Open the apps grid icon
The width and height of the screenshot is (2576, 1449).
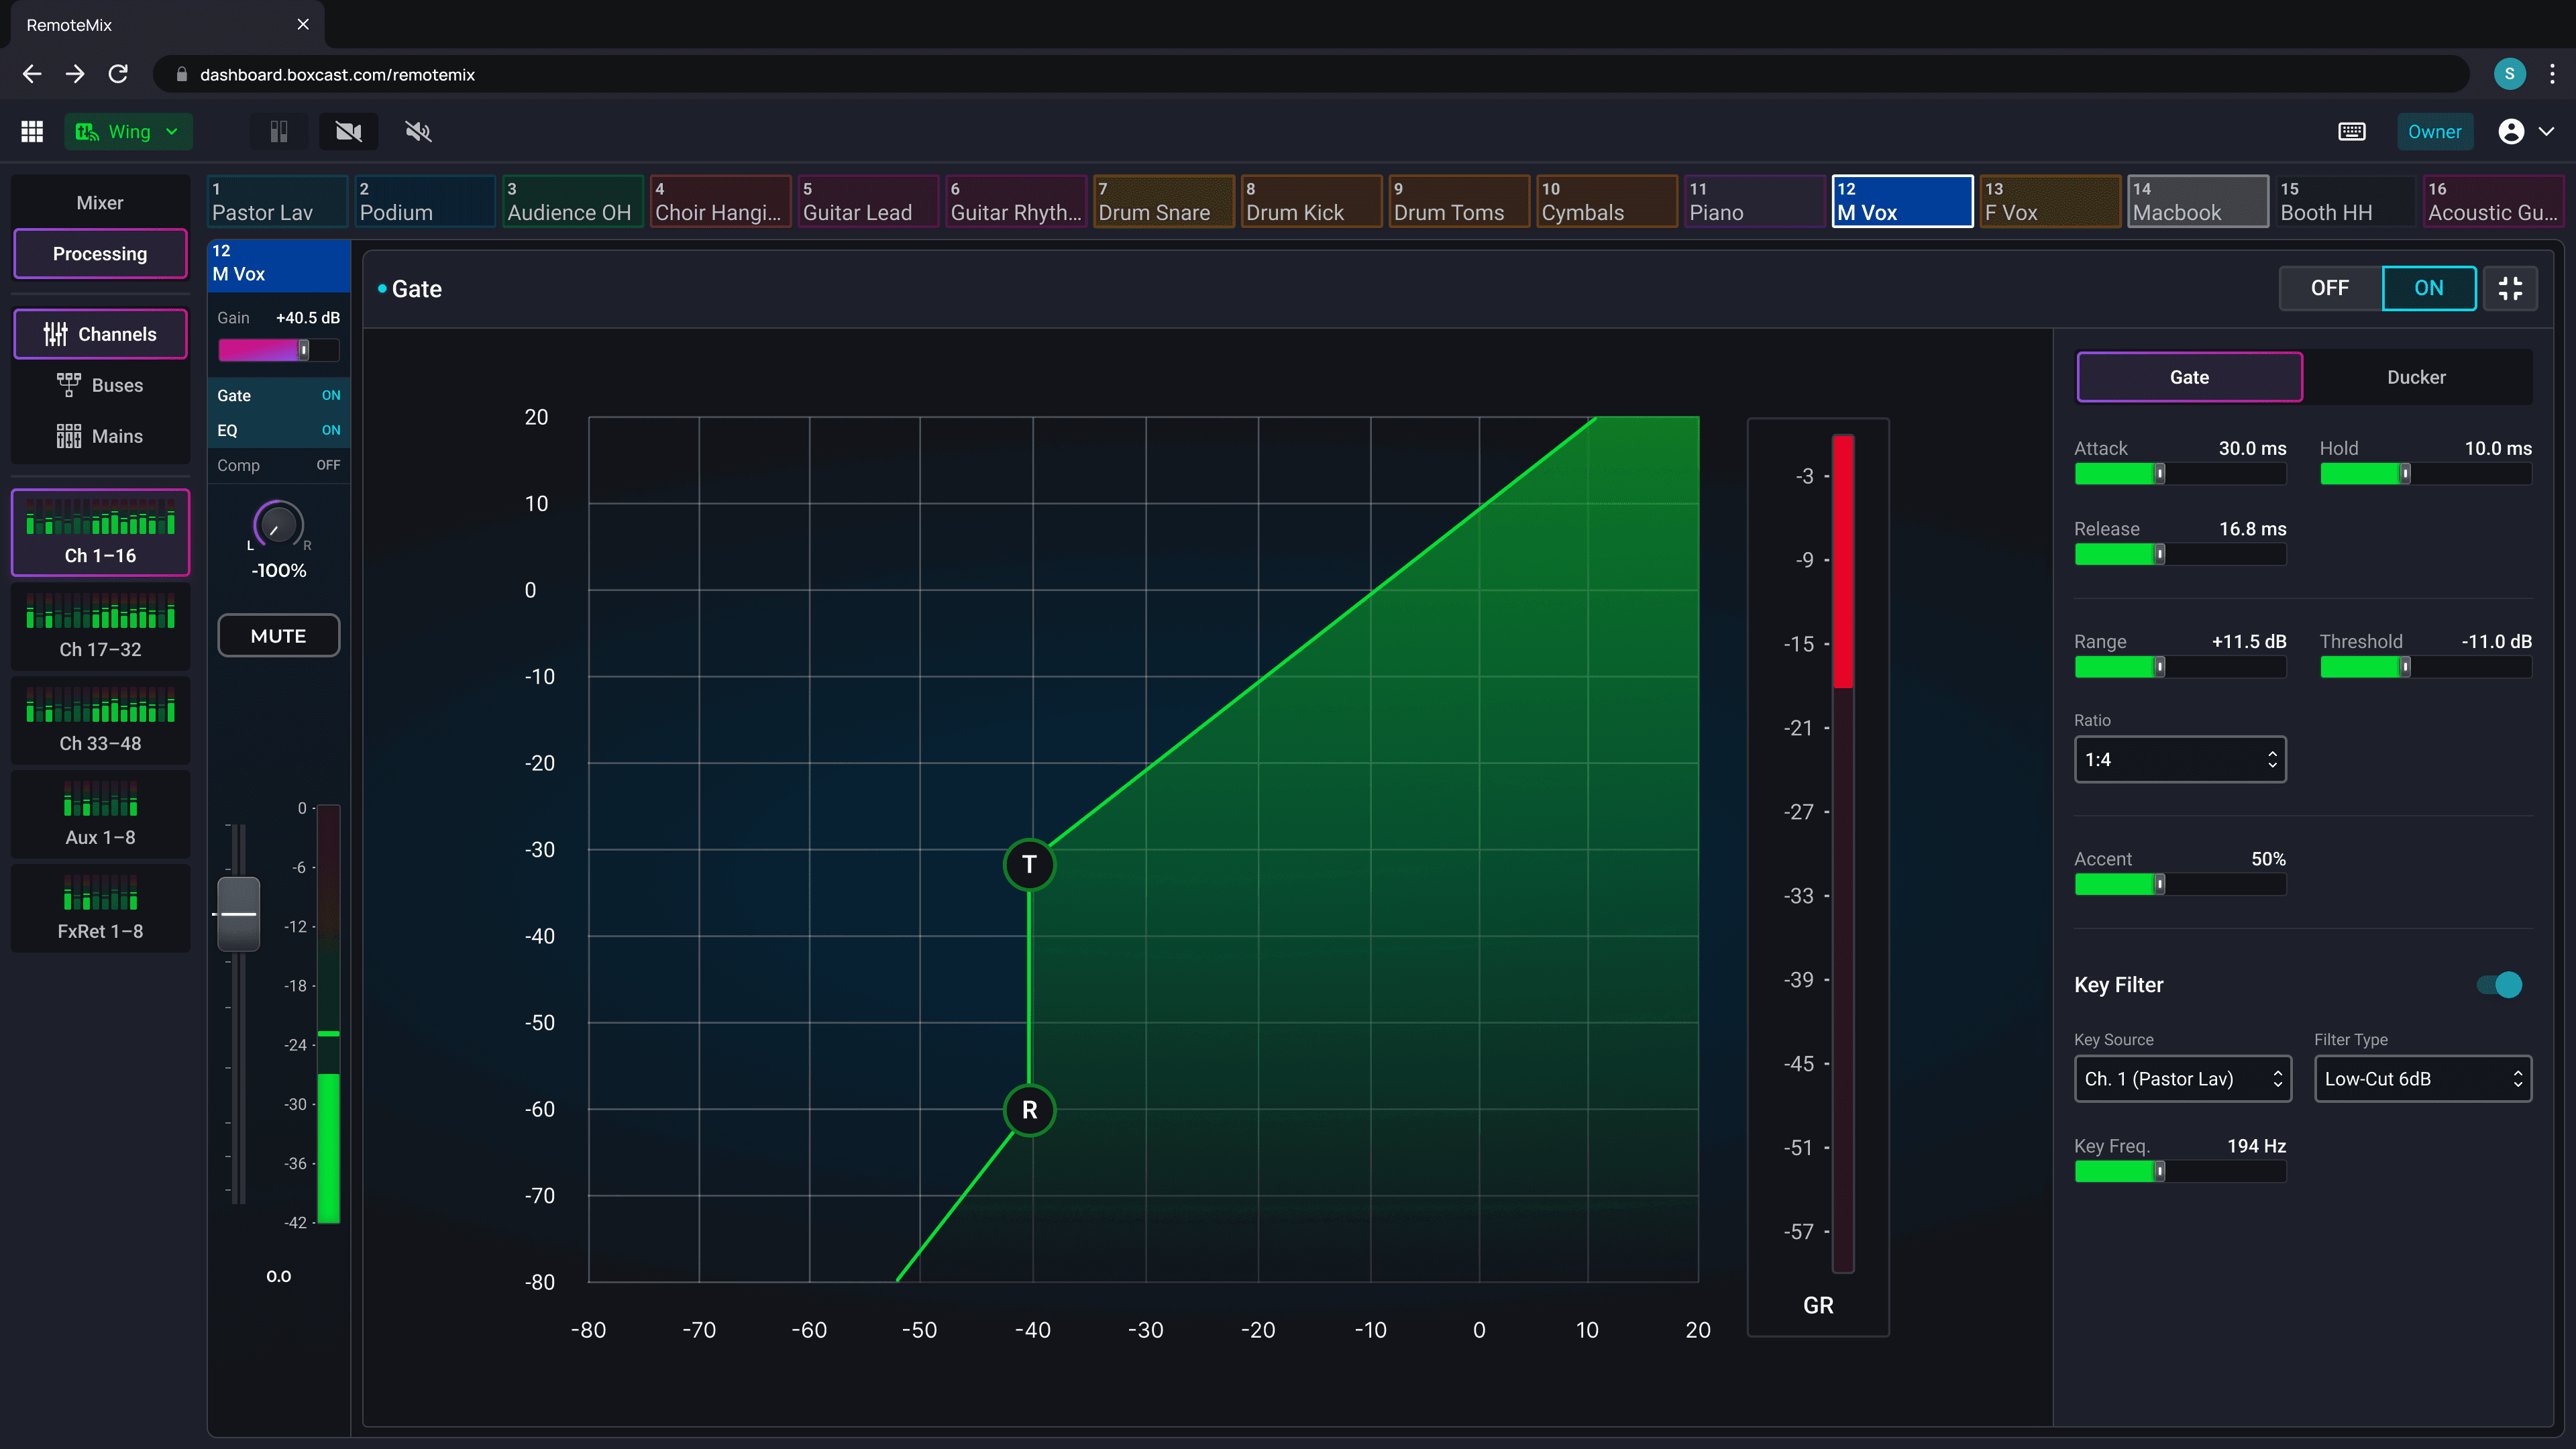click(x=32, y=132)
